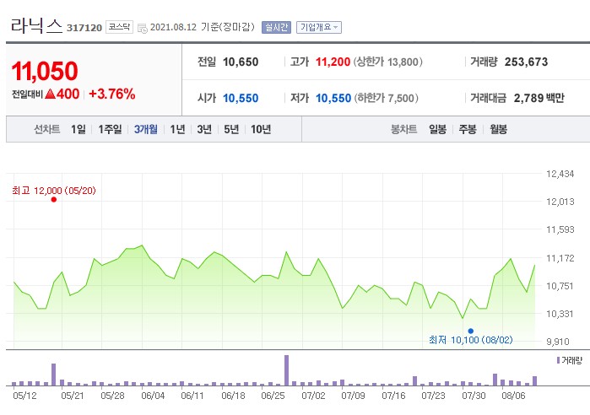This screenshot has height=415, width=590.
Task: Click the current price 11,050
Action: [45, 71]
